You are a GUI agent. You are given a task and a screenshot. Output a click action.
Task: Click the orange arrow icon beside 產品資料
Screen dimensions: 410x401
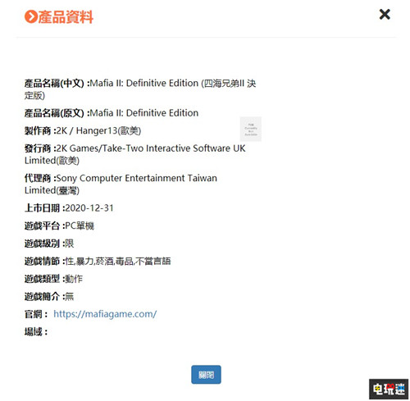[x=30, y=16]
